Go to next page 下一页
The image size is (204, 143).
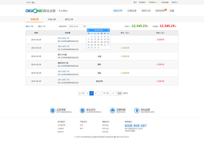coord(106,93)
